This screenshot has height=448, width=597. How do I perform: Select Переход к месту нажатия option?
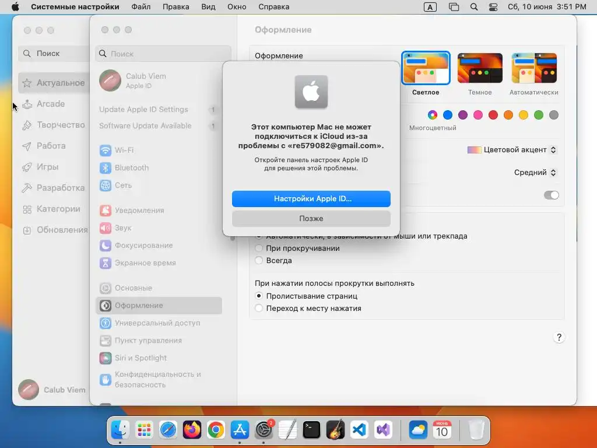[x=259, y=308]
